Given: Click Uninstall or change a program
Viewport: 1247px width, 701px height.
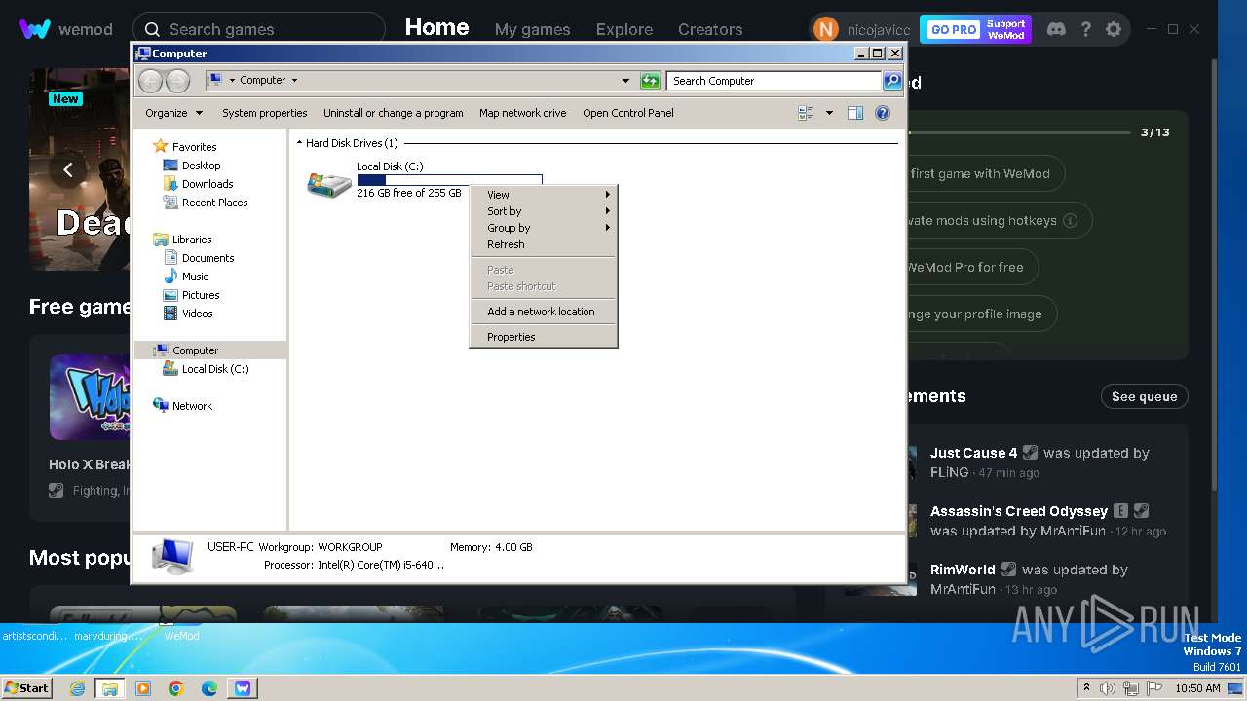Looking at the screenshot, I should point(393,113).
